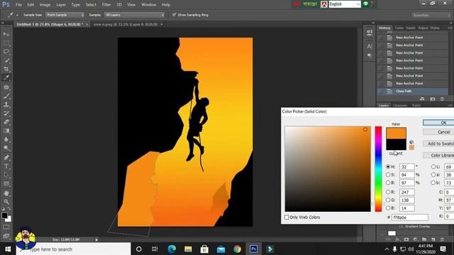Open the Layer menu
454x255 pixels.
(61, 5)
